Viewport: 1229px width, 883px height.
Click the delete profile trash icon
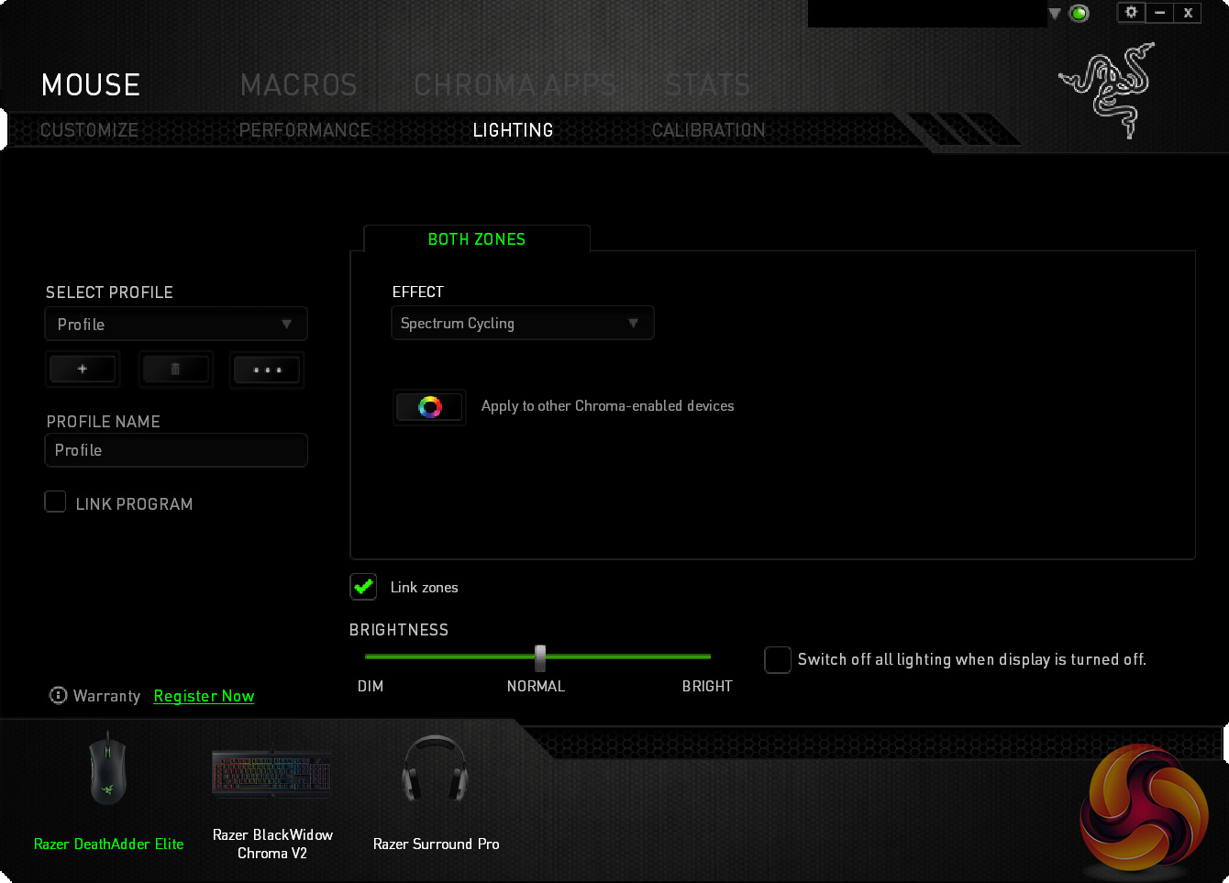175,370
